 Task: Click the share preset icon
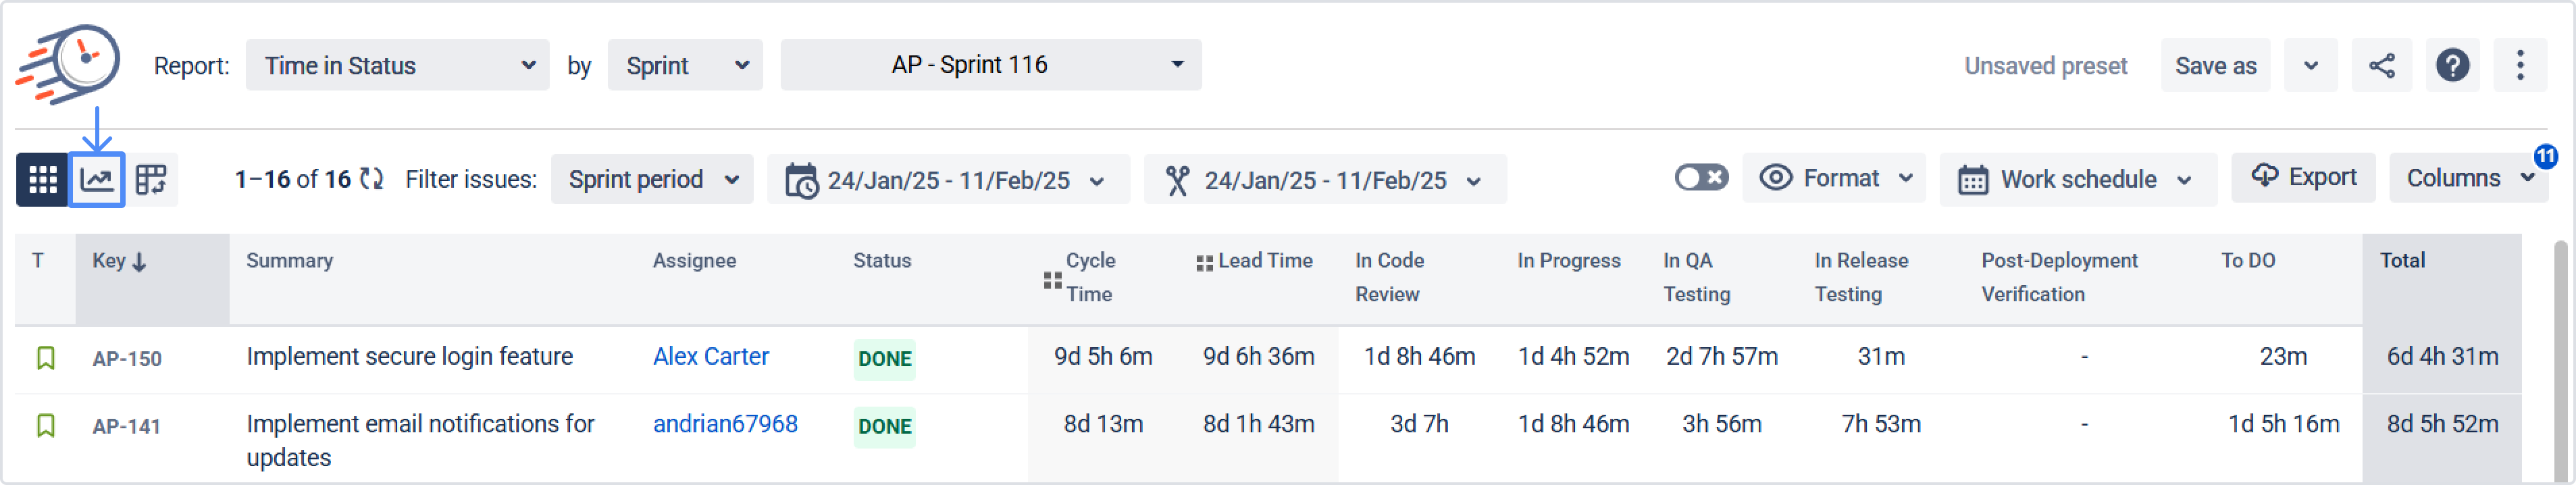tap(2381, 66)
